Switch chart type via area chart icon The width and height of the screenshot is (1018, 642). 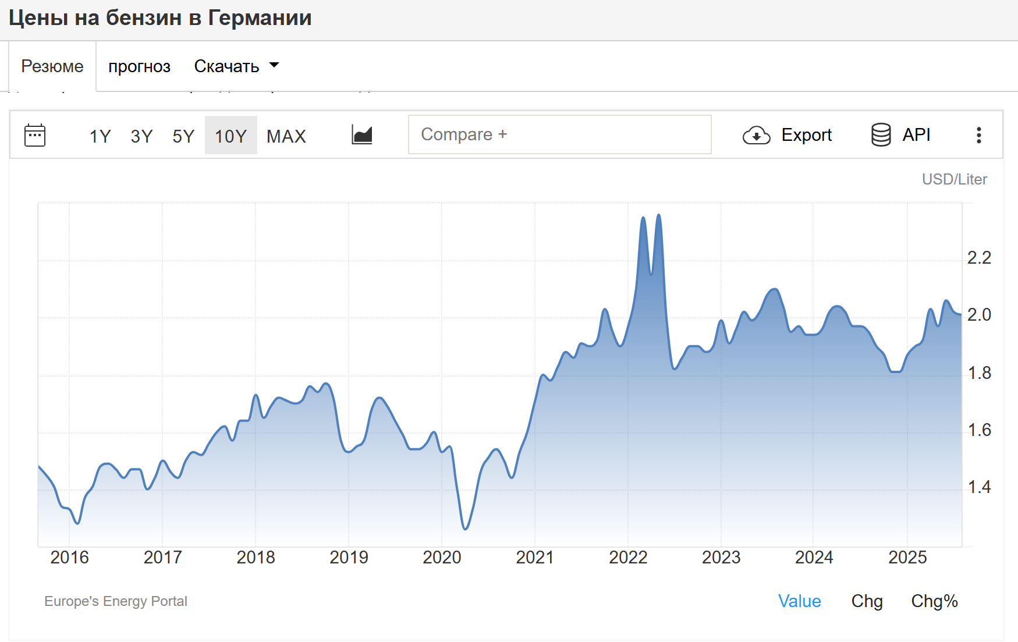click(x=362, y=135)
